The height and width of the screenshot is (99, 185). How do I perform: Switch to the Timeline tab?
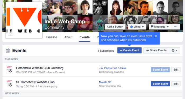click(52, 37)
